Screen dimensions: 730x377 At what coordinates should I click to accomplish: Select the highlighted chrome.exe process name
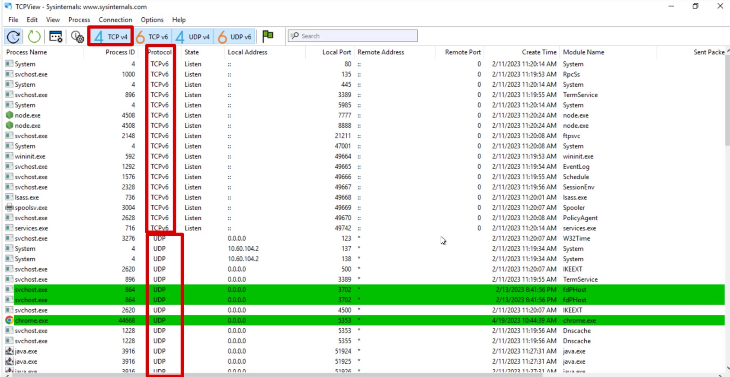pos(31,320)
